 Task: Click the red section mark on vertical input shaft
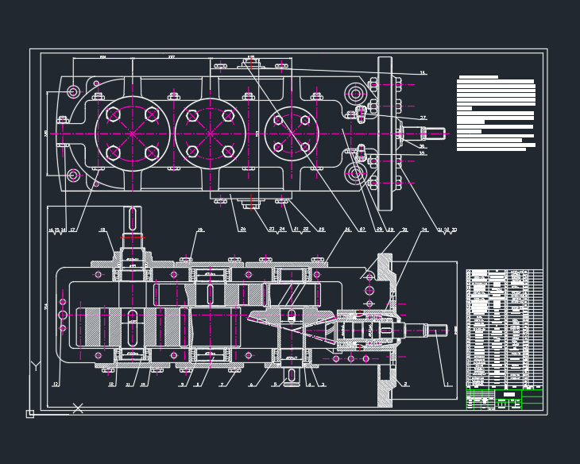click(133, 238)
